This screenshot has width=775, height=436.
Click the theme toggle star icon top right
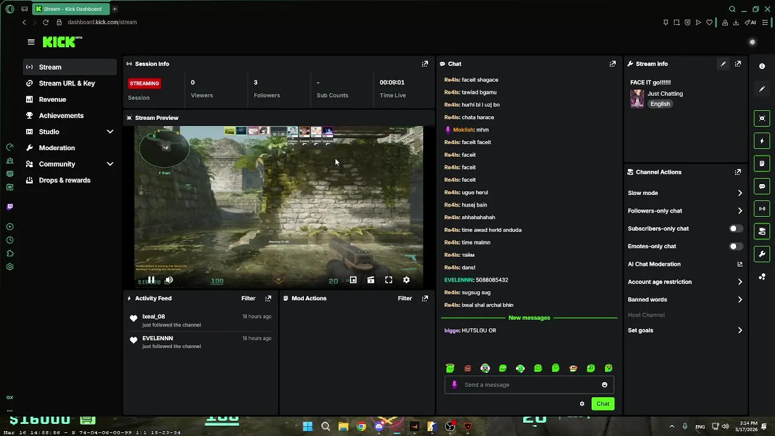click(752, 42)
